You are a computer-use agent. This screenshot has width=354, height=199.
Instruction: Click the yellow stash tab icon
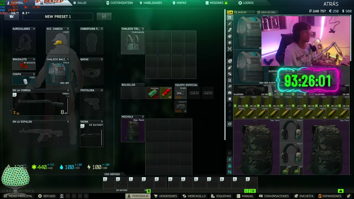230,12
